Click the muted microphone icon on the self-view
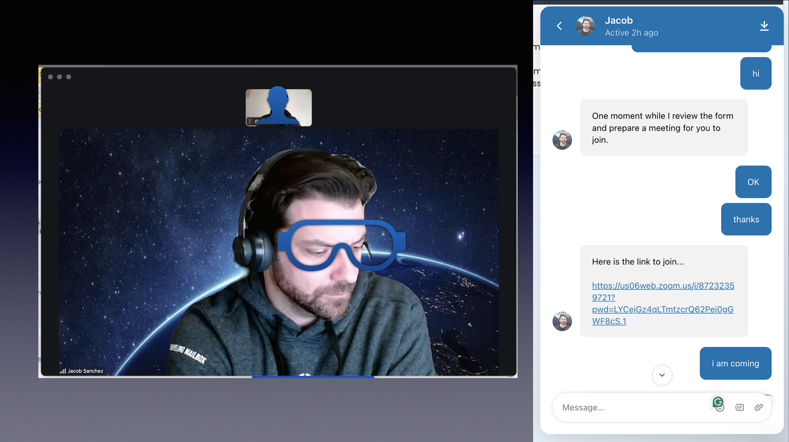Viewport: 789px width, 442px height. coord(250,121)
